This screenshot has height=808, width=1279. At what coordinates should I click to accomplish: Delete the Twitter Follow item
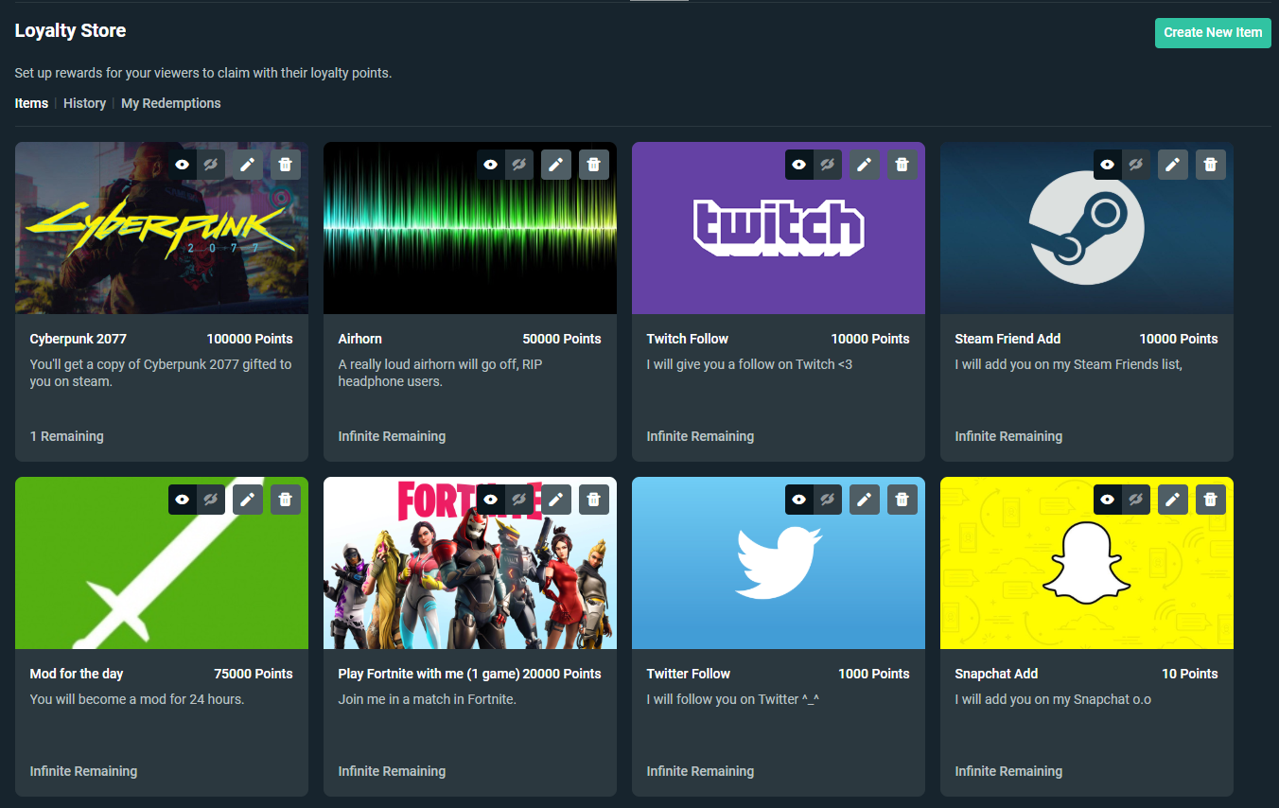[x=902, y=500]
